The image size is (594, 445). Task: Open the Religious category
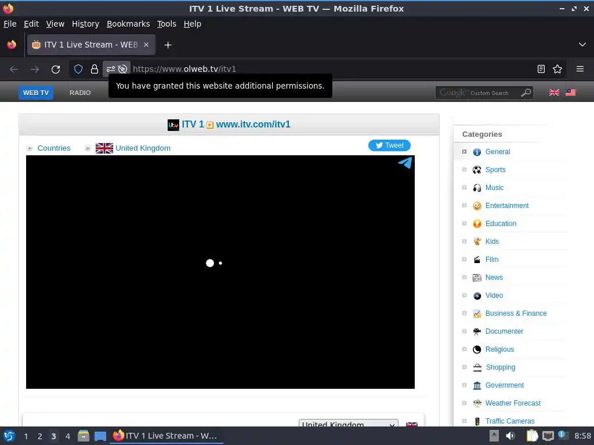coord(499,349)
